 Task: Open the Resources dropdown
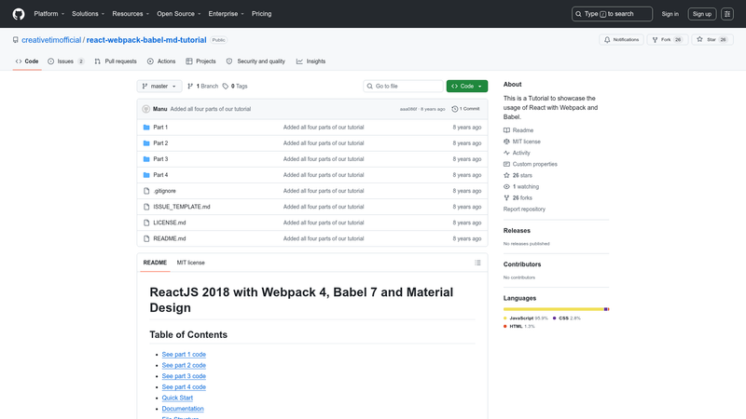click(131, 14)
